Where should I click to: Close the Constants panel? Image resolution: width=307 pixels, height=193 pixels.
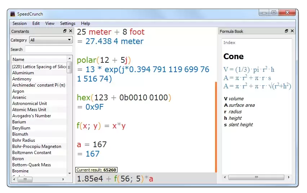(71, 31)
